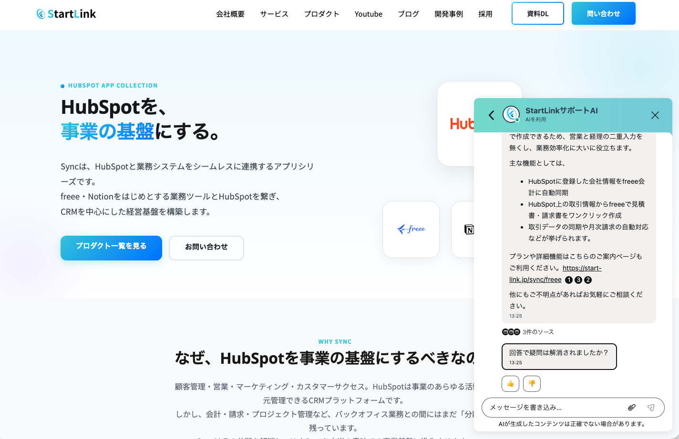The image size is (679, 439).
Task: Open the freee app card
Action: 411,229
